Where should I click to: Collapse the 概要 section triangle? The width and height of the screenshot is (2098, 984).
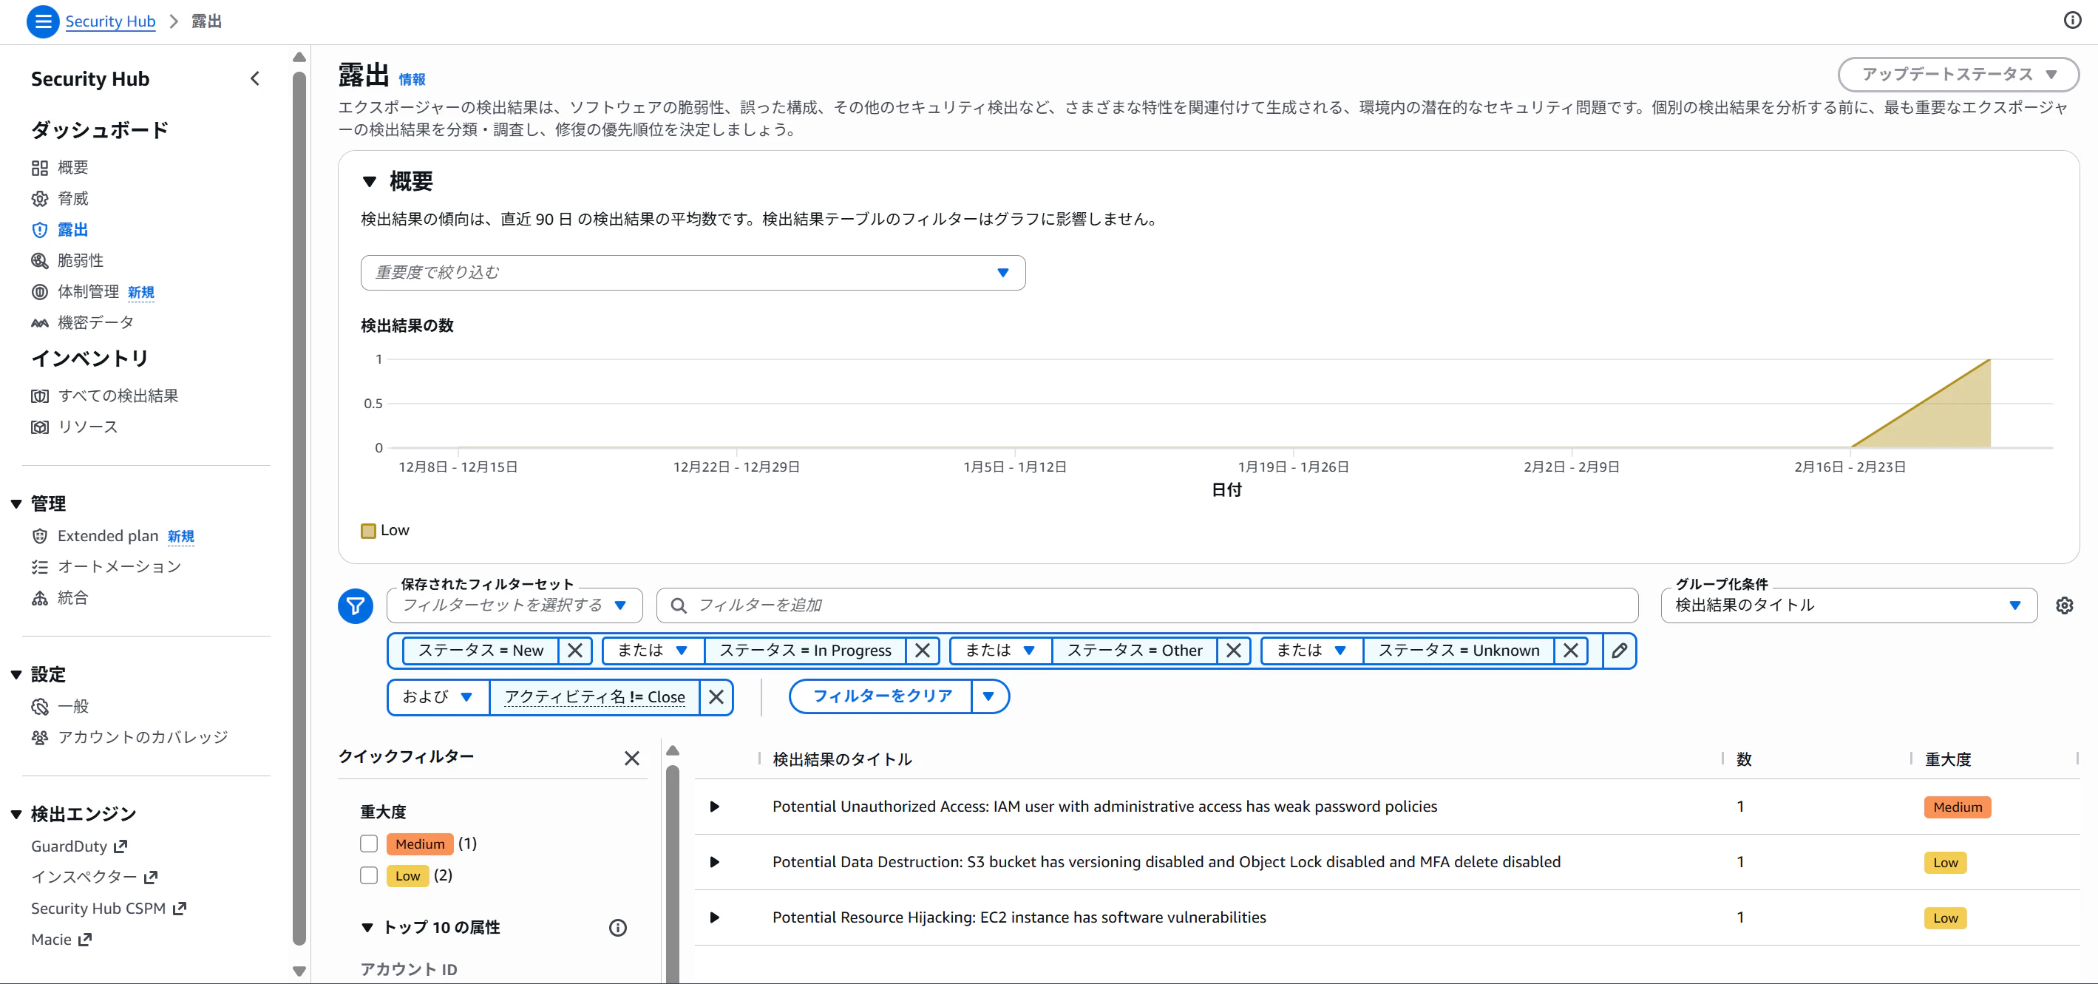[x=370, y=181]
